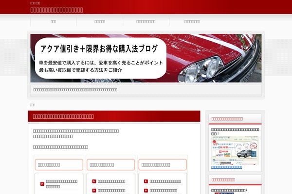Open the third item in the top navigation bar
The height and width of the screenshot is (194, 292).
click(x=146, y=22)
